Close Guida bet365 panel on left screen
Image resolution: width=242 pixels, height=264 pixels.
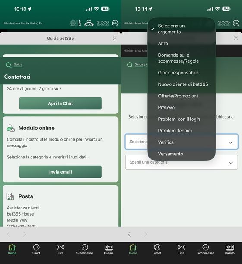pos(115,39)
